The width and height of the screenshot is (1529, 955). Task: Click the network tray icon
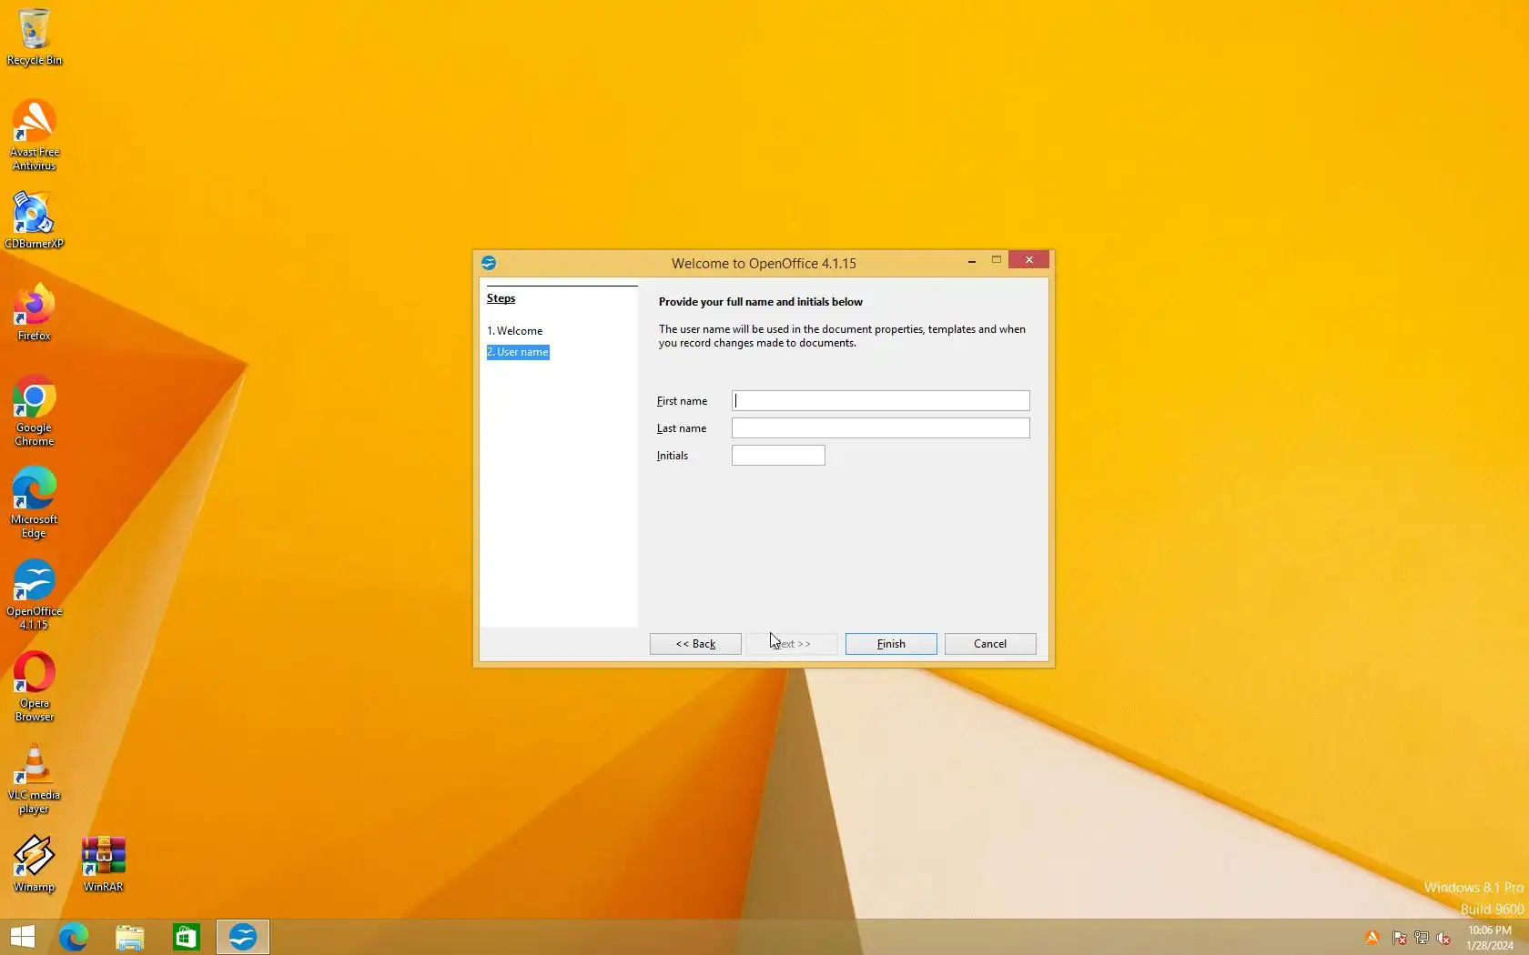[1422, 938]
